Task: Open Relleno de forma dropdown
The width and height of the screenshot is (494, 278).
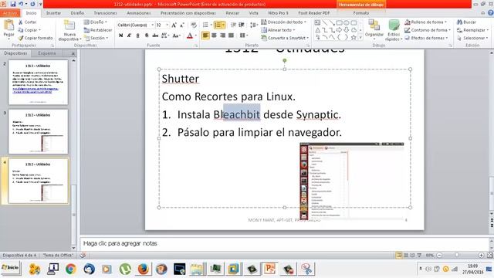Action: [425, 22]
